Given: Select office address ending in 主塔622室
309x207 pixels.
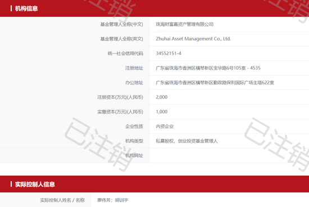Looking at the screenshot, I should [x=215, y=83].
